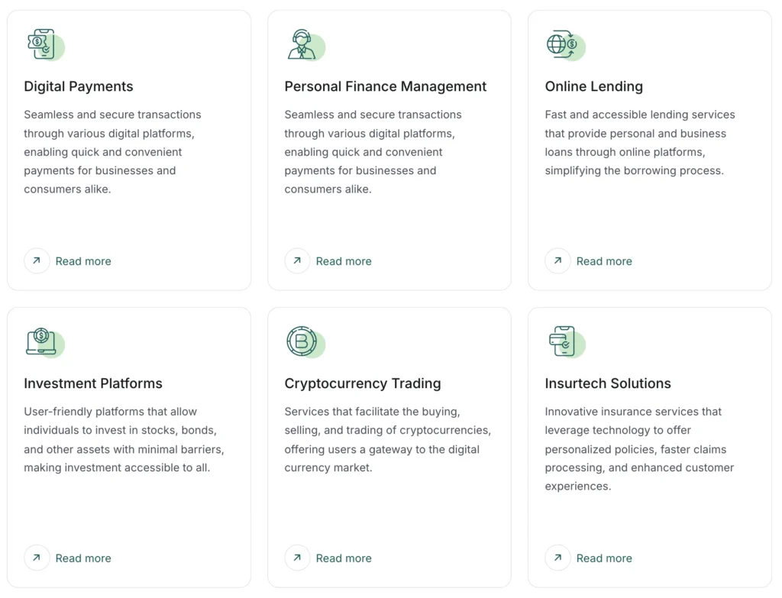Click the arrow icon beside Digital Payments Read more
The width and height of the screenshot is (782, 598).
[37, 260]
